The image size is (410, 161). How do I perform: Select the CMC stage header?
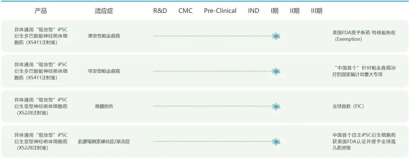click(185, 11)
